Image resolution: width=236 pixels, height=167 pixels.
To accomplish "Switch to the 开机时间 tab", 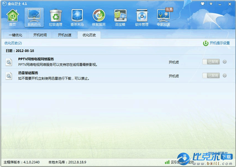I will (40, 35).
